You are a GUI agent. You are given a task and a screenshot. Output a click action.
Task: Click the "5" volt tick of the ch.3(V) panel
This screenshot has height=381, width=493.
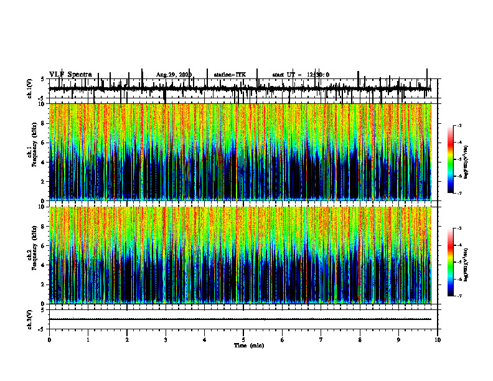[43, 310]
